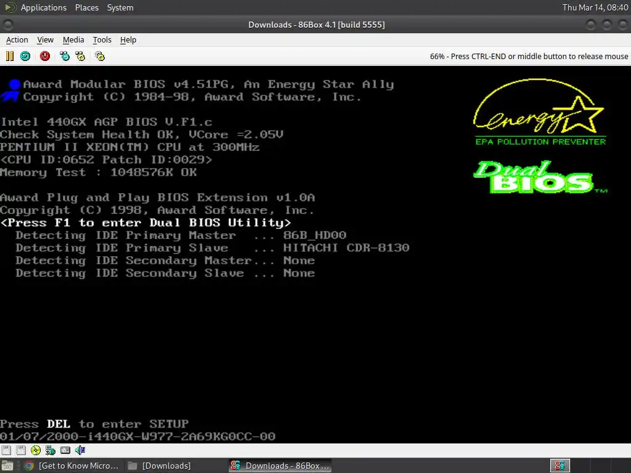Switch to Get to Know Micro... Chrome task
The width and height of the screenshot is (631, 473).
point(71,466)
